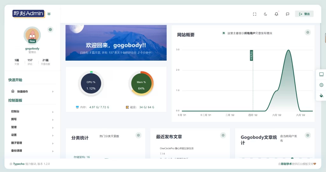The height and width of the screenshot is (172, 326).
Task: Expand the 快捷操作 menu item
Action: (32, 91)
